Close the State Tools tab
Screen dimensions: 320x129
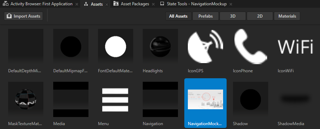(231, 4)
